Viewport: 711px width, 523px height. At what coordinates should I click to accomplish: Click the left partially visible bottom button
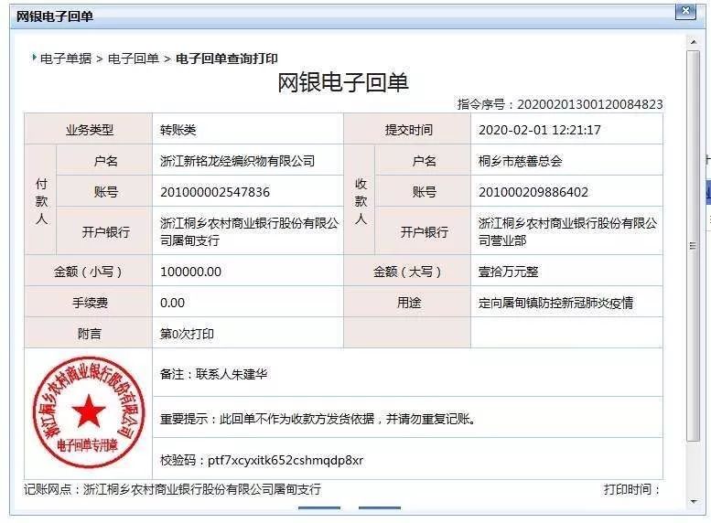coord(319,508)
